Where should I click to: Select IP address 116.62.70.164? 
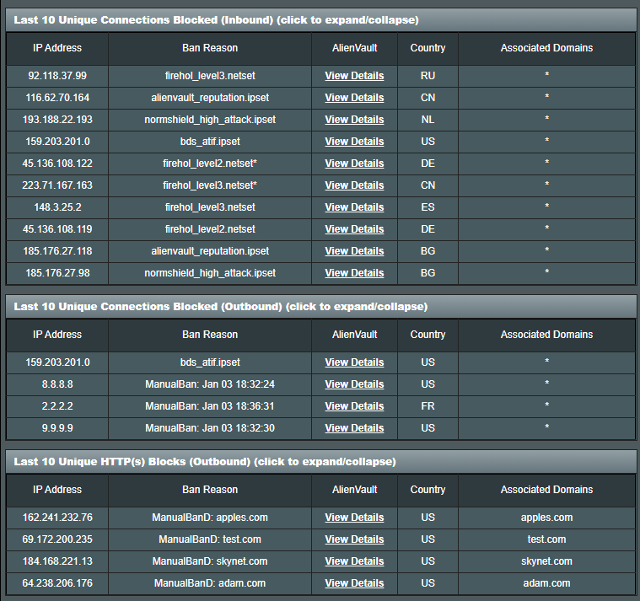(x=57, y=98)
